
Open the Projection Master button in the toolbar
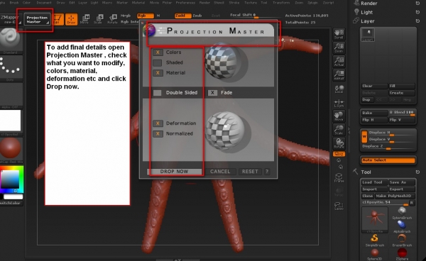(x=37, y=20)
